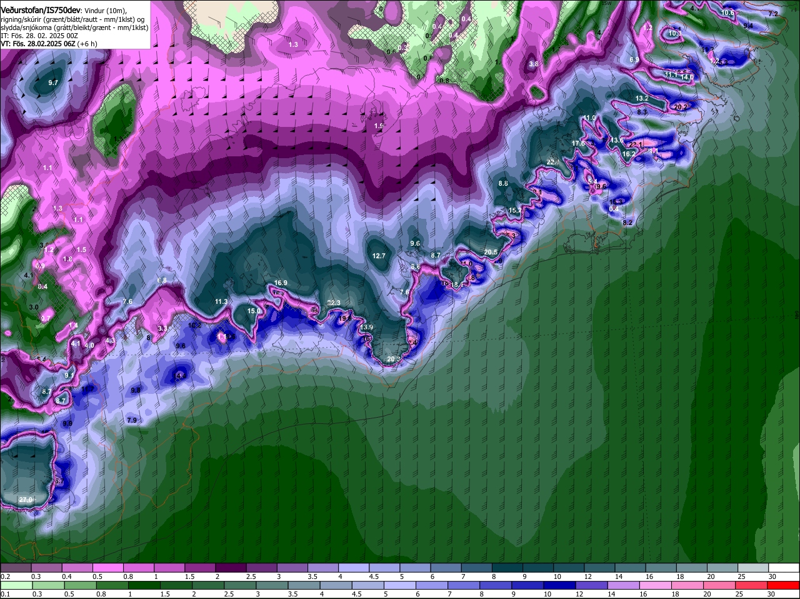The image size is (800, 599).
Task: Click the 'Veðurstofan/IS750dev' title text
Action: coord(41,10)
